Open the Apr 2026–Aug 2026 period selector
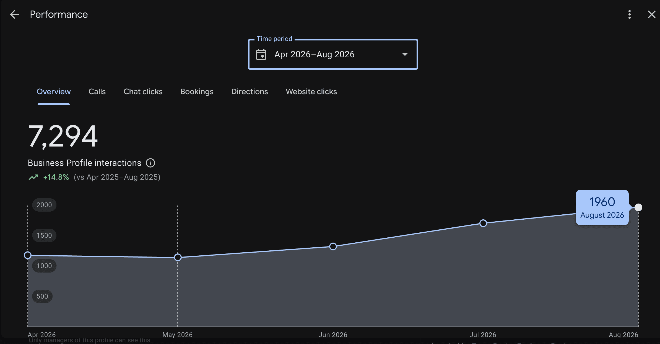The image size is (660, 344). click(333, 54)
